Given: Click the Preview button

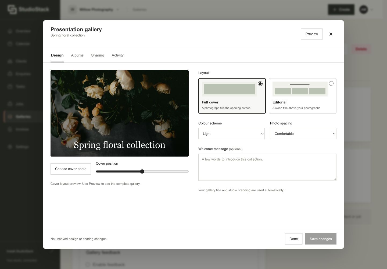Looking at the screenshot, I should click(x=312, y=34).
